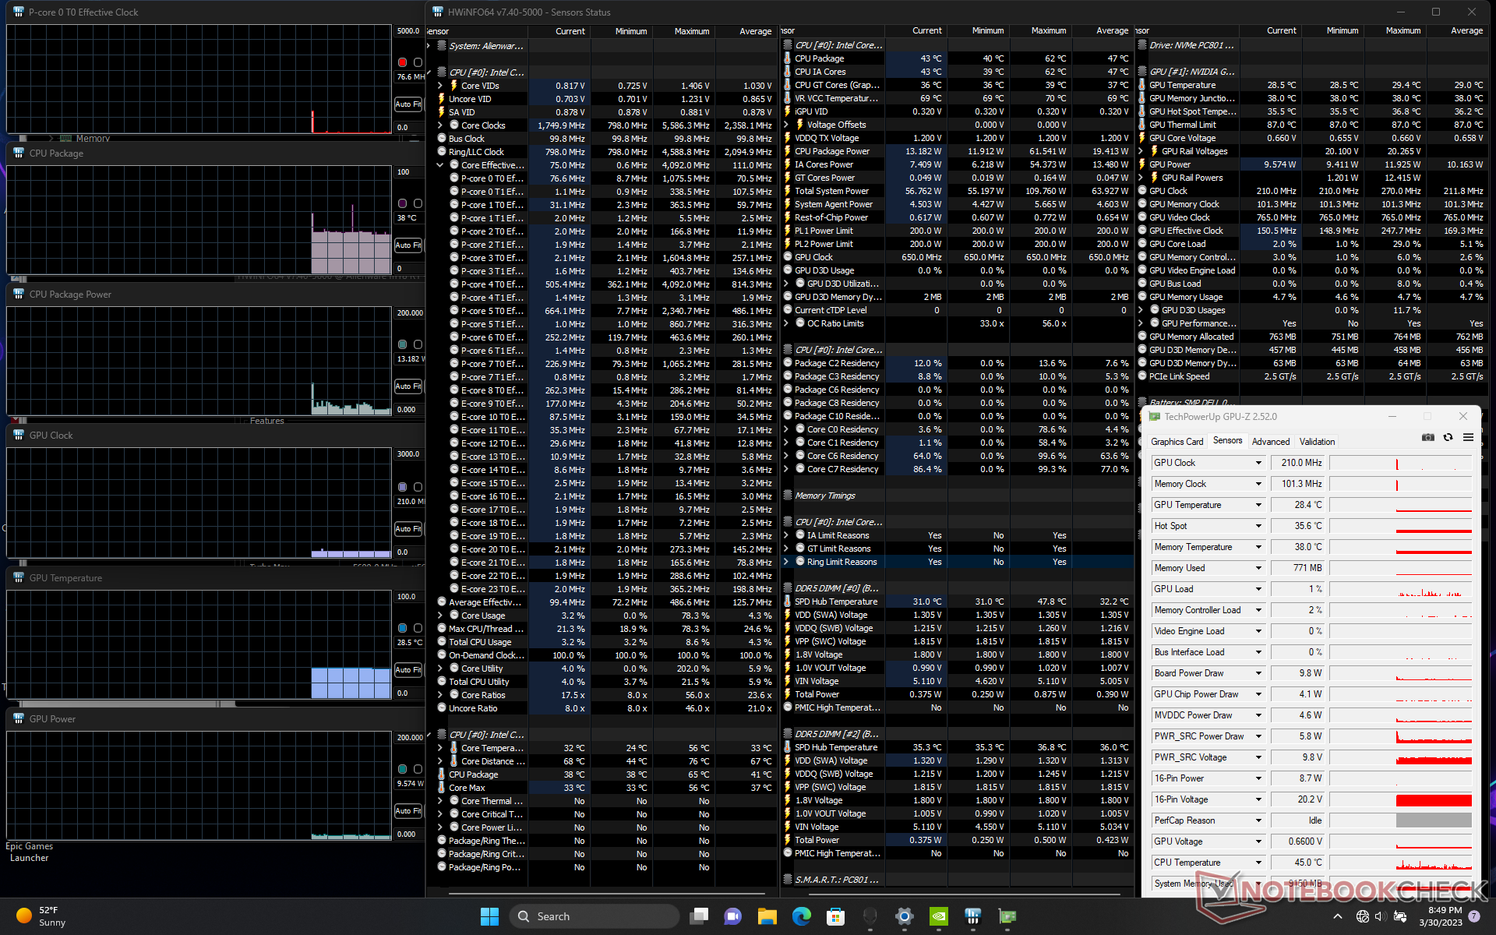Open the Microsoft Edge taskbar icon
Viewport: 1496px width, 935px height.
pyautogui.click(x=801, y=916)
